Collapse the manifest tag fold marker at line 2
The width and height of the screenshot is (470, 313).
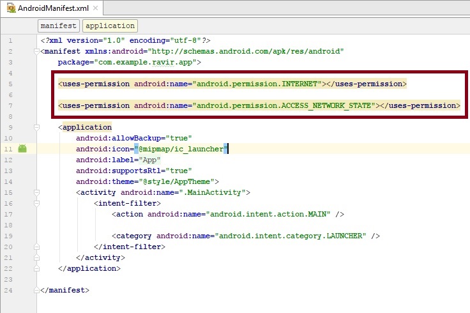click(36, 51)
